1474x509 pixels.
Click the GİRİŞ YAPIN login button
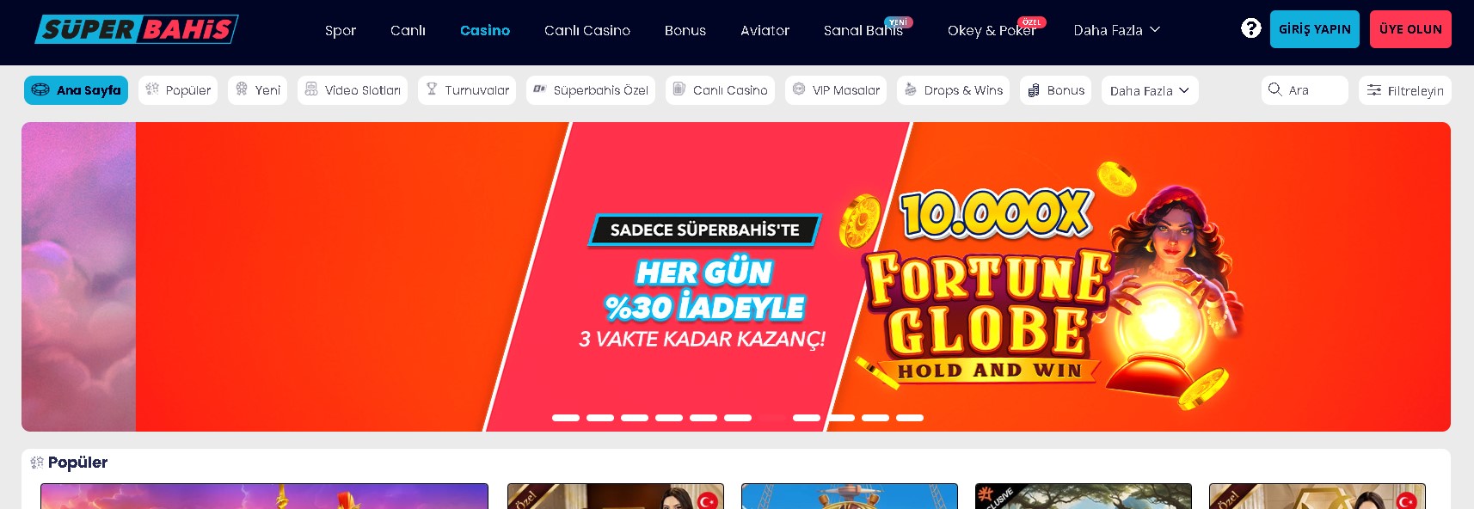pos(1315,29)
